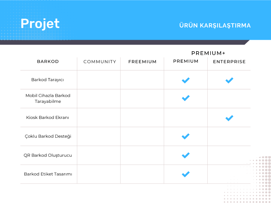Click the checkmark for QR Barkod Oluşturucu
This screenshot has height=203, width=271.
[186, 155]
